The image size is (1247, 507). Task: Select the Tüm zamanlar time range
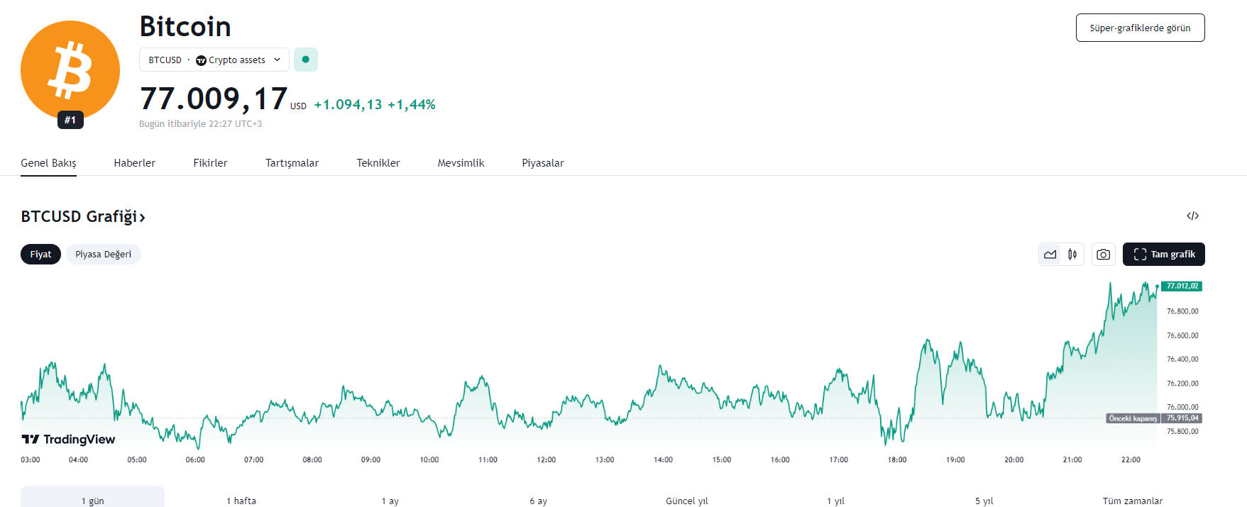[1133, 501]
